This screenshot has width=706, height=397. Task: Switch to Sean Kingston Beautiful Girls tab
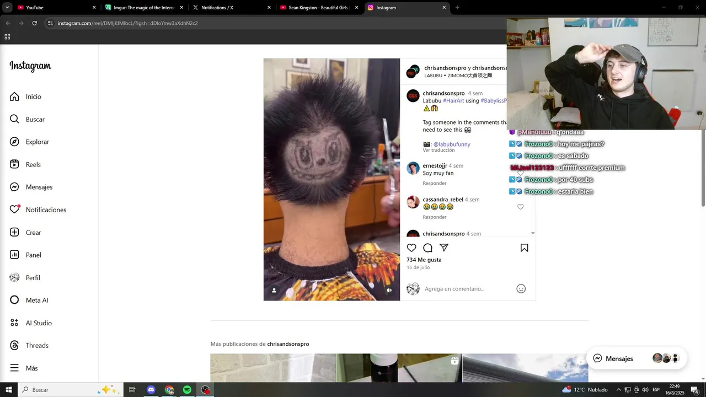tap(319, 8)
